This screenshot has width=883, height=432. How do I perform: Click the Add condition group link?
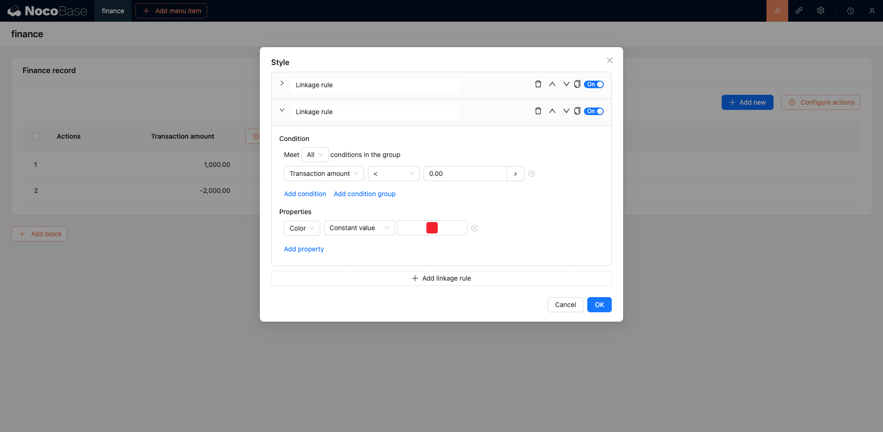click(x=364, y=194)
